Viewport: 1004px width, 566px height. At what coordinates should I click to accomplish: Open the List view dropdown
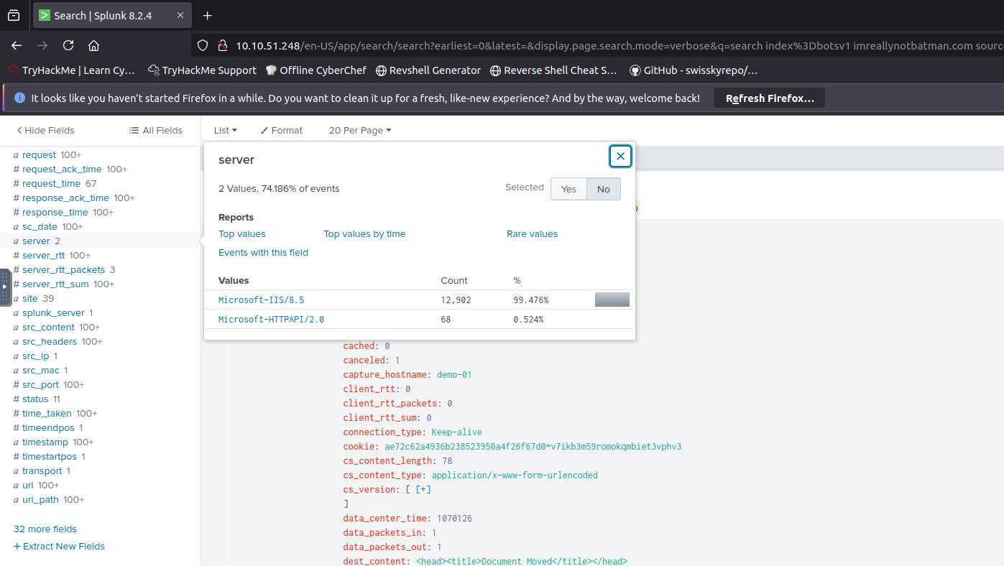tap(225, 130)
